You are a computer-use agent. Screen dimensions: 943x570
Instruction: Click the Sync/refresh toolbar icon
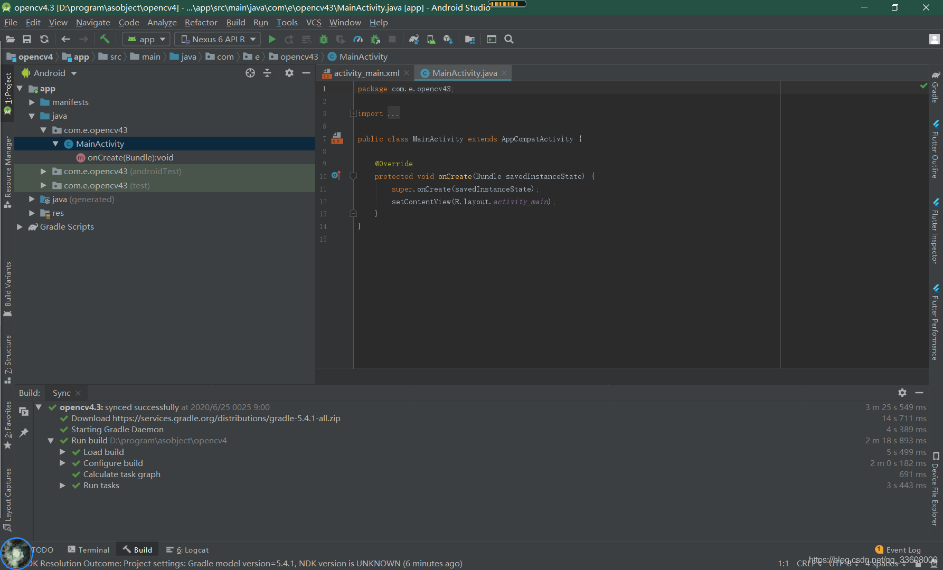(x=44, y=39)
